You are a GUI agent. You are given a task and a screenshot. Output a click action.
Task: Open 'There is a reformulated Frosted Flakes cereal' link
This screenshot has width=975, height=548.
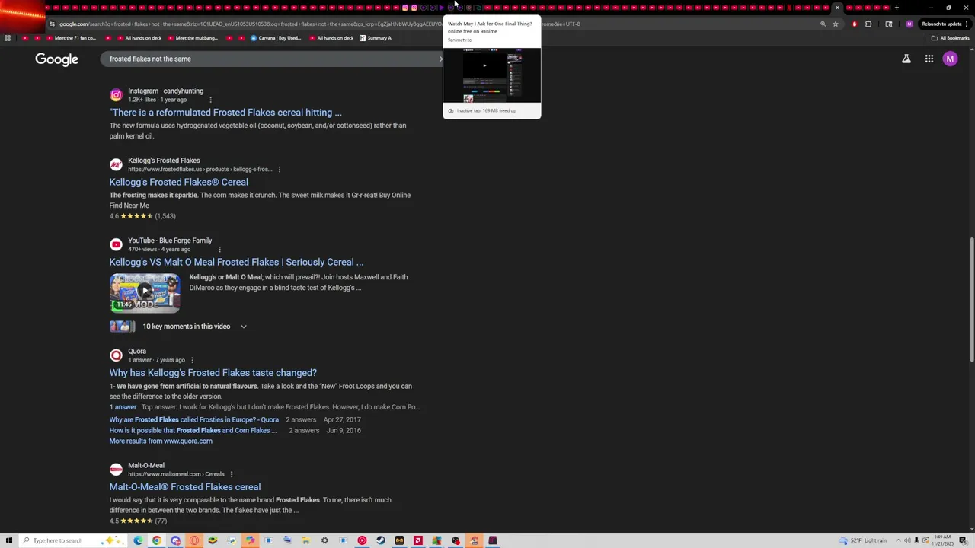coord(225,113)
